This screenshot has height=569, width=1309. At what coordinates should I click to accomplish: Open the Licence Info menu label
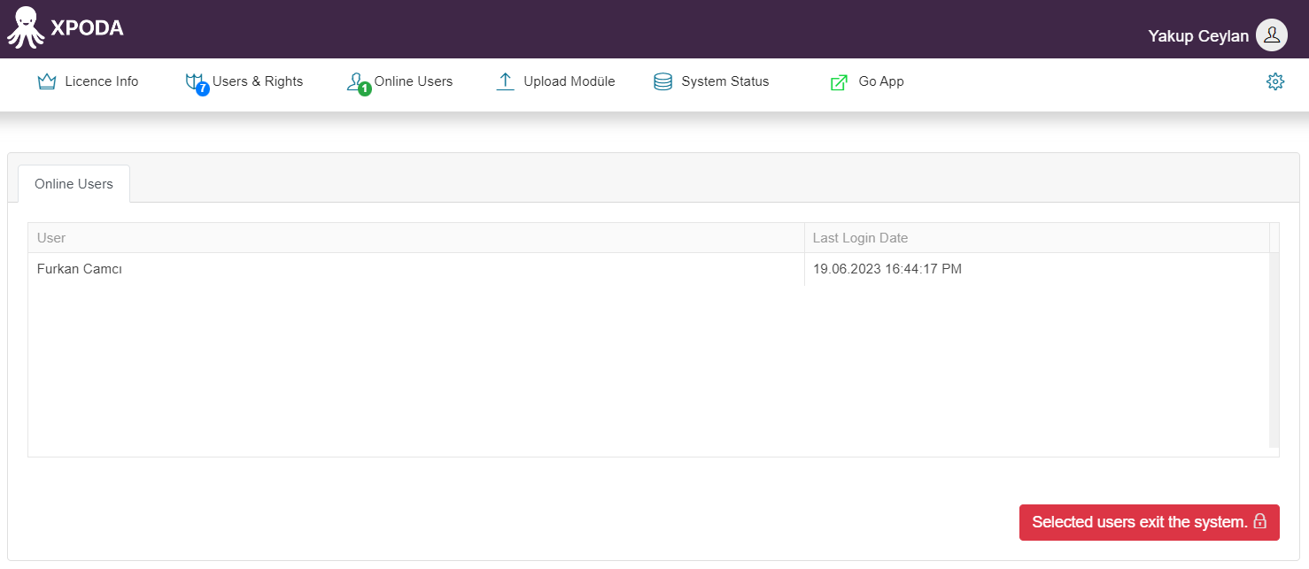(x=102, y=81)
